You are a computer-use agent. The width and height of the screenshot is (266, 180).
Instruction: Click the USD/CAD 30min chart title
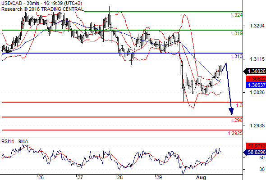tap(42, 3)
